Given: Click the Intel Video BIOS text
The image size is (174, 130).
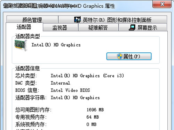Looking at the screenshot, I should tap(70, 90).
